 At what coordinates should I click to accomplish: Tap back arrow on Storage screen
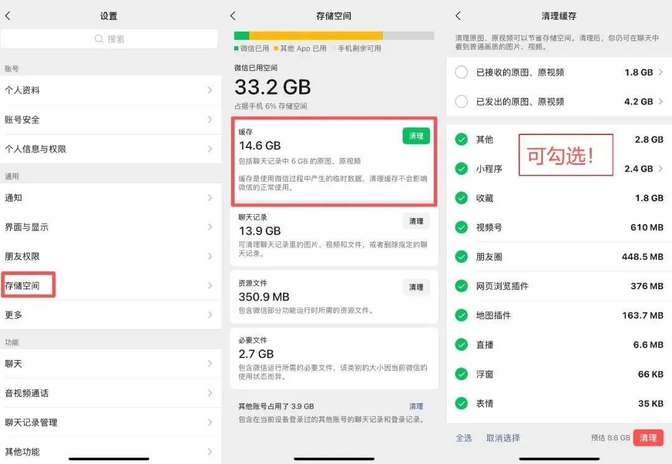[233, 16]
